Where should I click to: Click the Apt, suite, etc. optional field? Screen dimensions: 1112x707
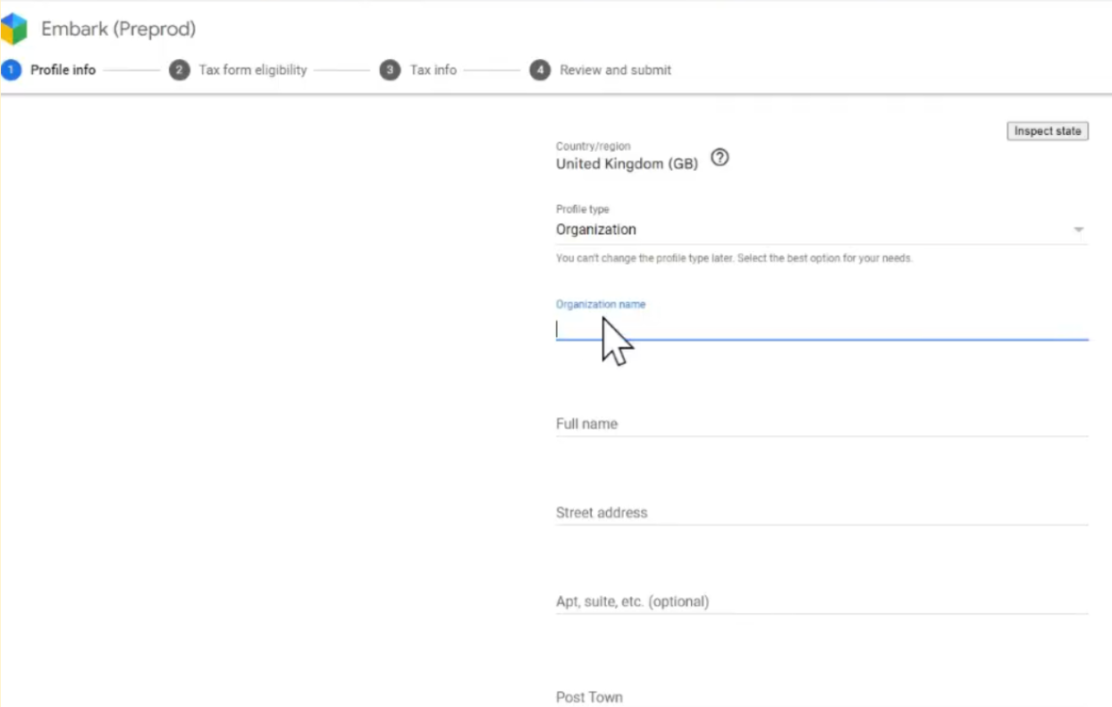tap(821, 602)
